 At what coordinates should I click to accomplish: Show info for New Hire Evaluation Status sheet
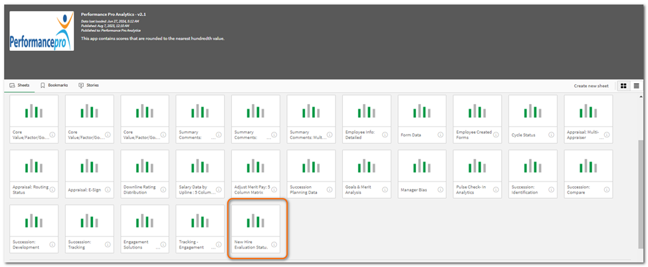click(x=274, y=244)
